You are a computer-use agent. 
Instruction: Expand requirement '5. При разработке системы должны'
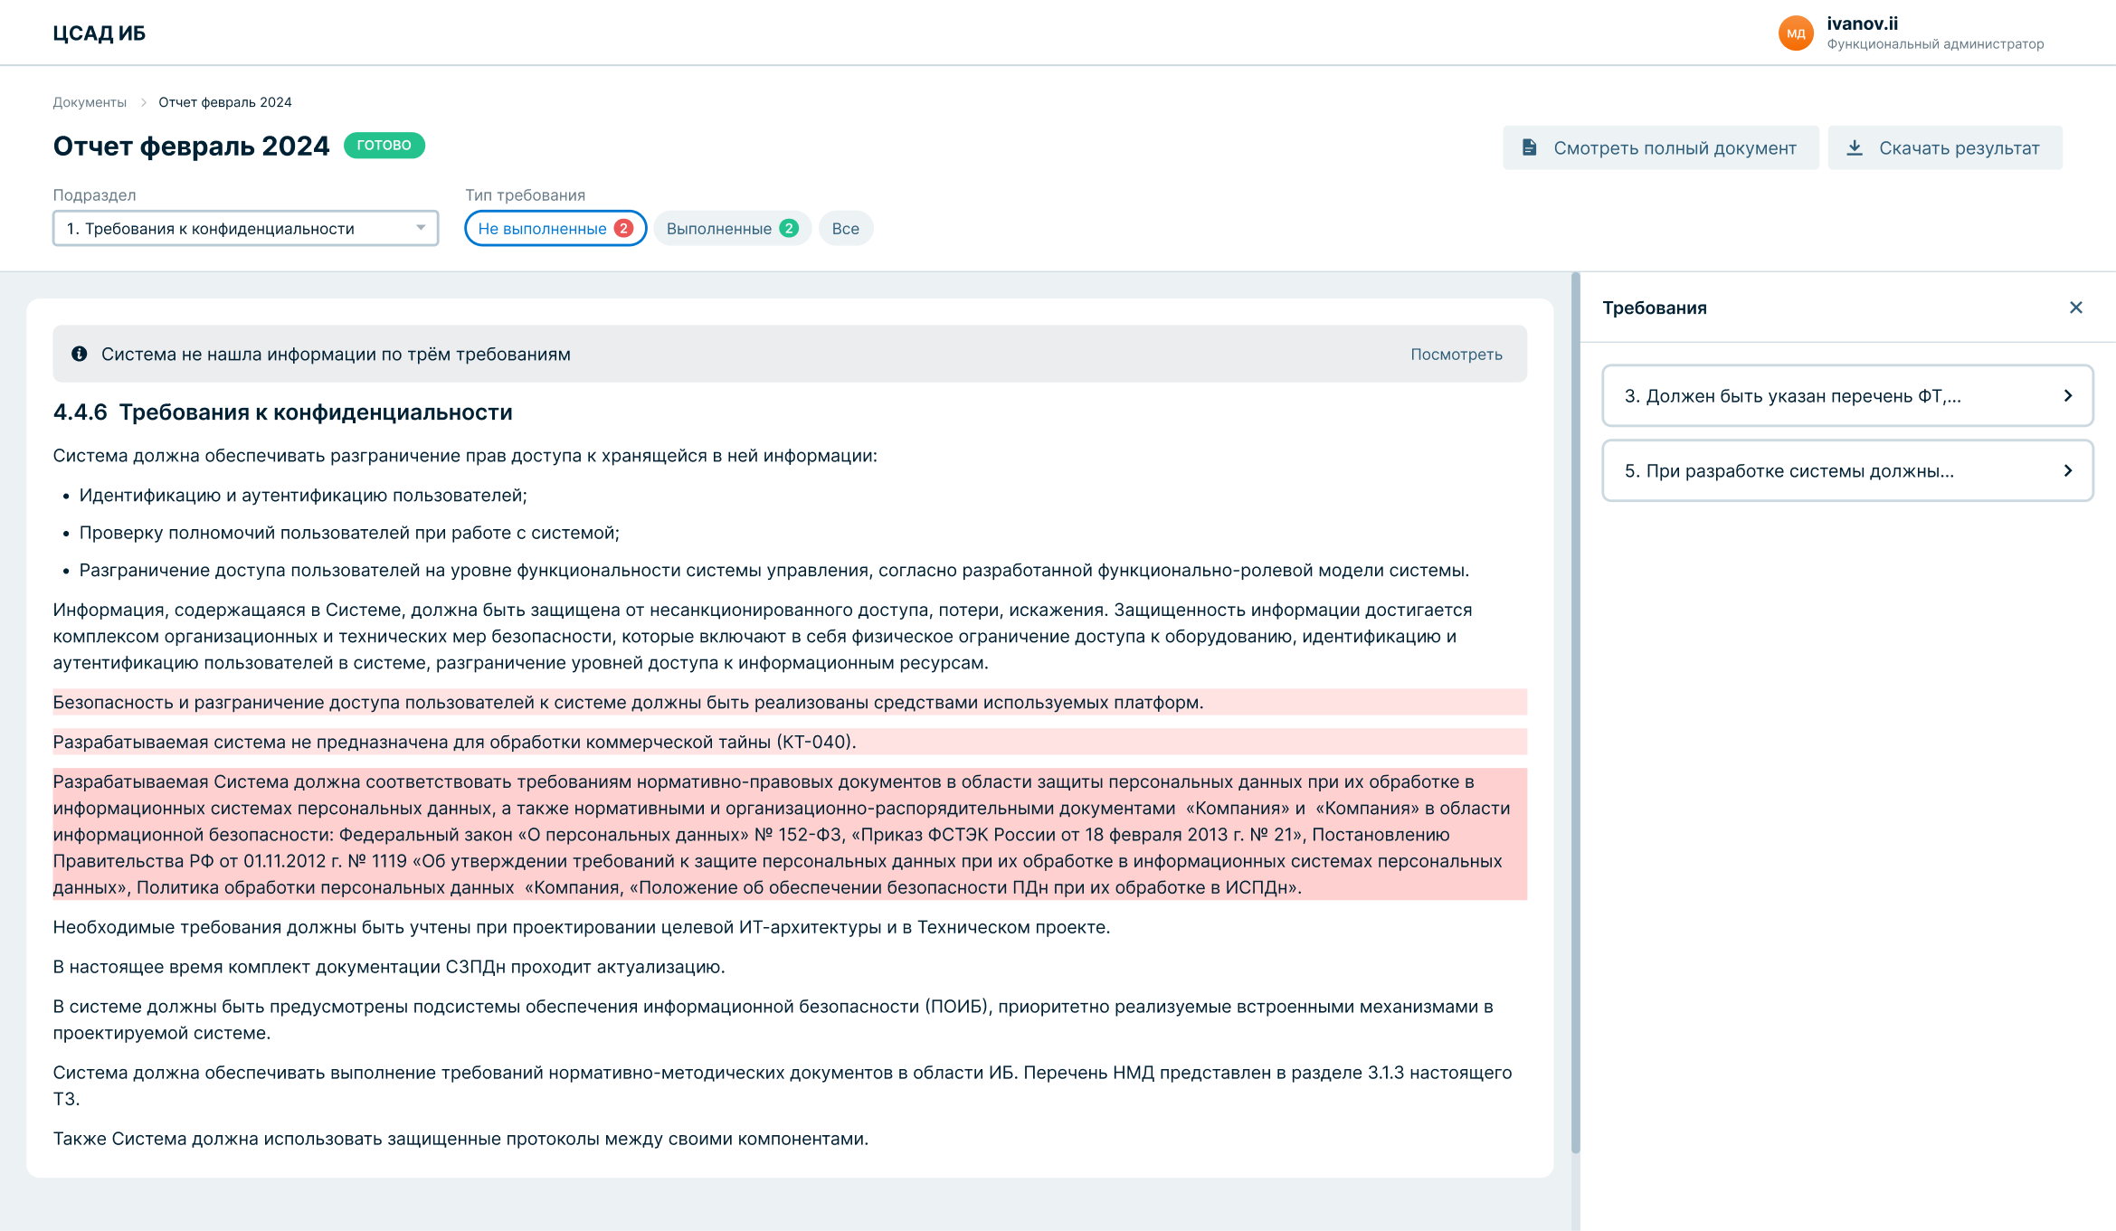point(1791,470)
